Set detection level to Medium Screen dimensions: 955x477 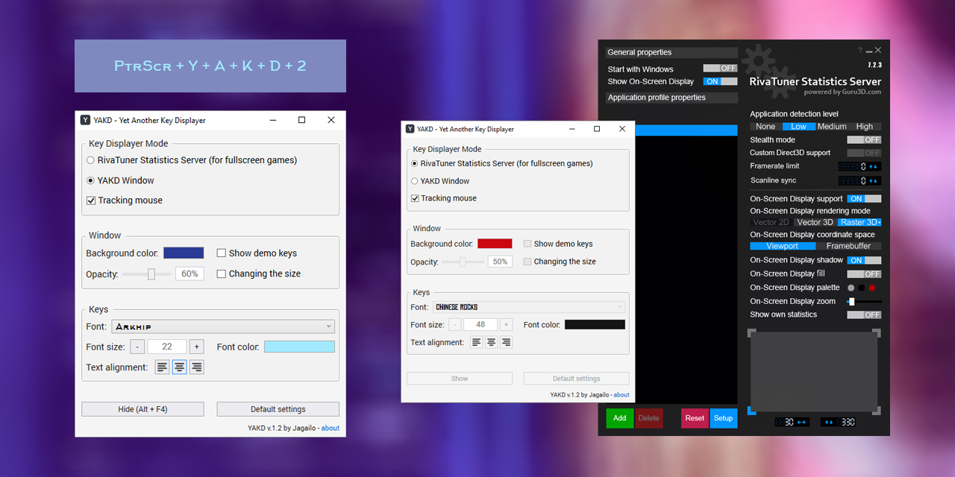pos(832,127)
